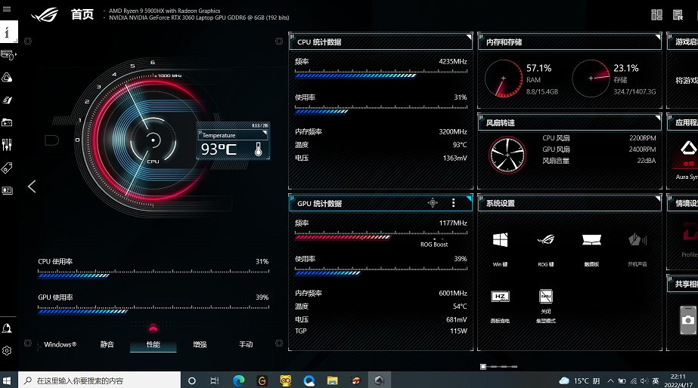Image resolution: width=698 pixels, height=388 pixels.
Task: Open the notification bell in the sidebar
Action: click(x=7, y=328)
